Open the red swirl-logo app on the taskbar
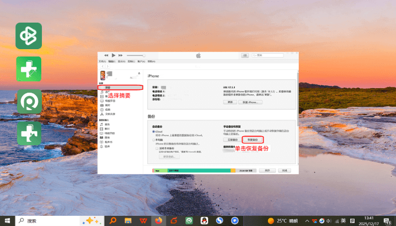Image resolution: width=396 pixels, height=226 pixels. [174, 221]
